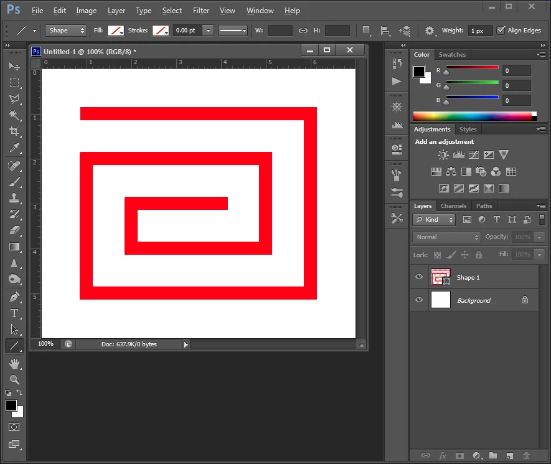Select the Path Selection arrow tool

pos(14,329)
